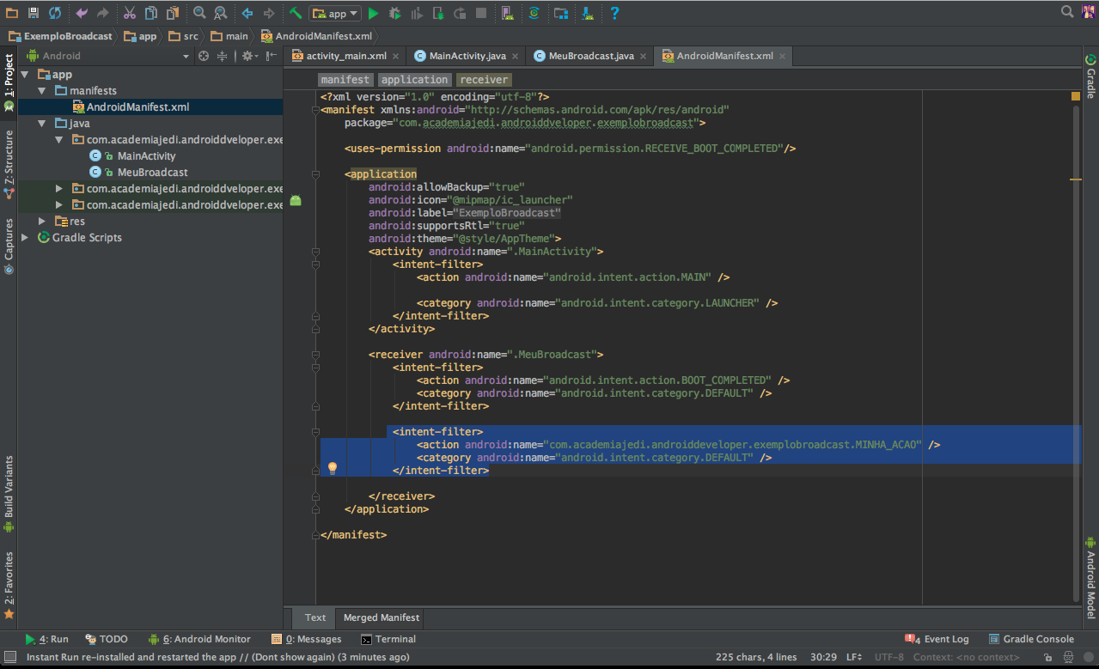Image resolution: width=1099 pixels, height=669 pixels.
Task: Open the Event Log from status bar
Action: (945, 639)
